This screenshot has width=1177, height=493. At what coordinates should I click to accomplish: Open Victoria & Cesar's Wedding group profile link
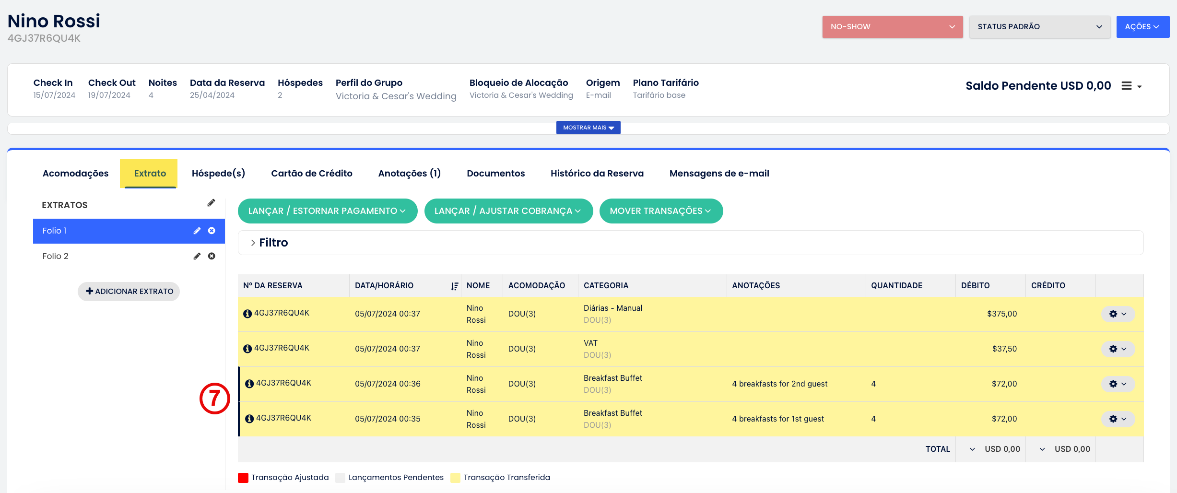[396, 96]
